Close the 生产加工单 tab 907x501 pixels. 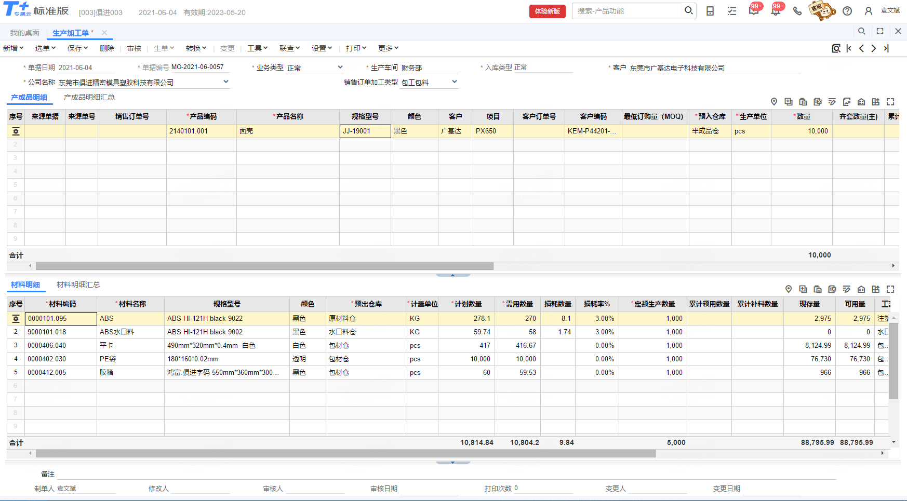pos(104,32)
